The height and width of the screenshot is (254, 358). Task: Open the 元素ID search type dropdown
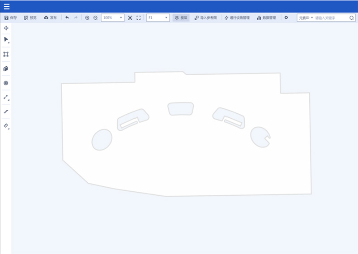pyautogui.click(x=306, y=18)
